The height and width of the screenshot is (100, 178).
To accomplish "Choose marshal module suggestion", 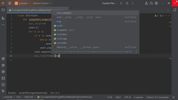I will [95, 43].
